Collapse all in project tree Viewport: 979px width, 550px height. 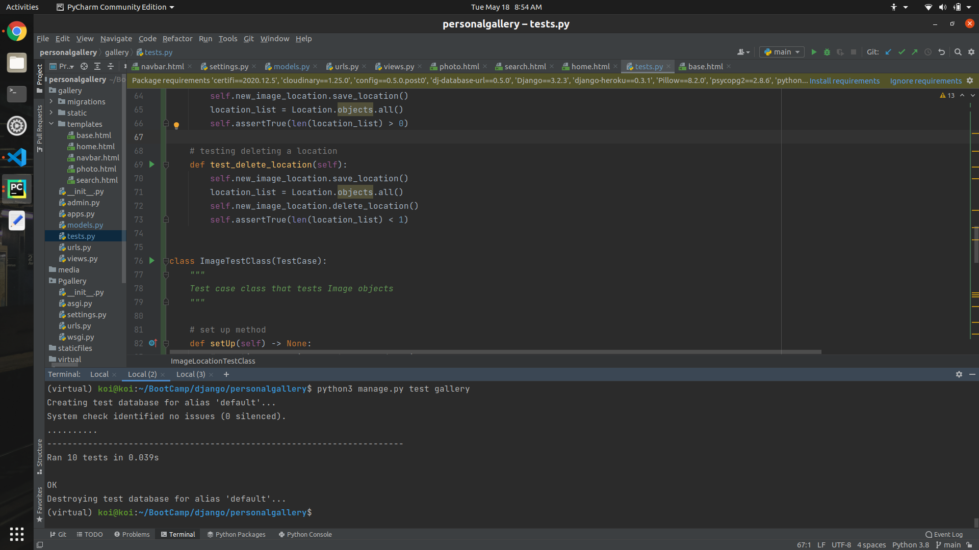point(111,66)
